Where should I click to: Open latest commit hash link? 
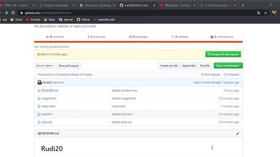pos(216,82)
